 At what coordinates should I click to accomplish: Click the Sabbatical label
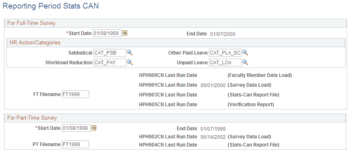pyautogui.click(x=80, y=53)
